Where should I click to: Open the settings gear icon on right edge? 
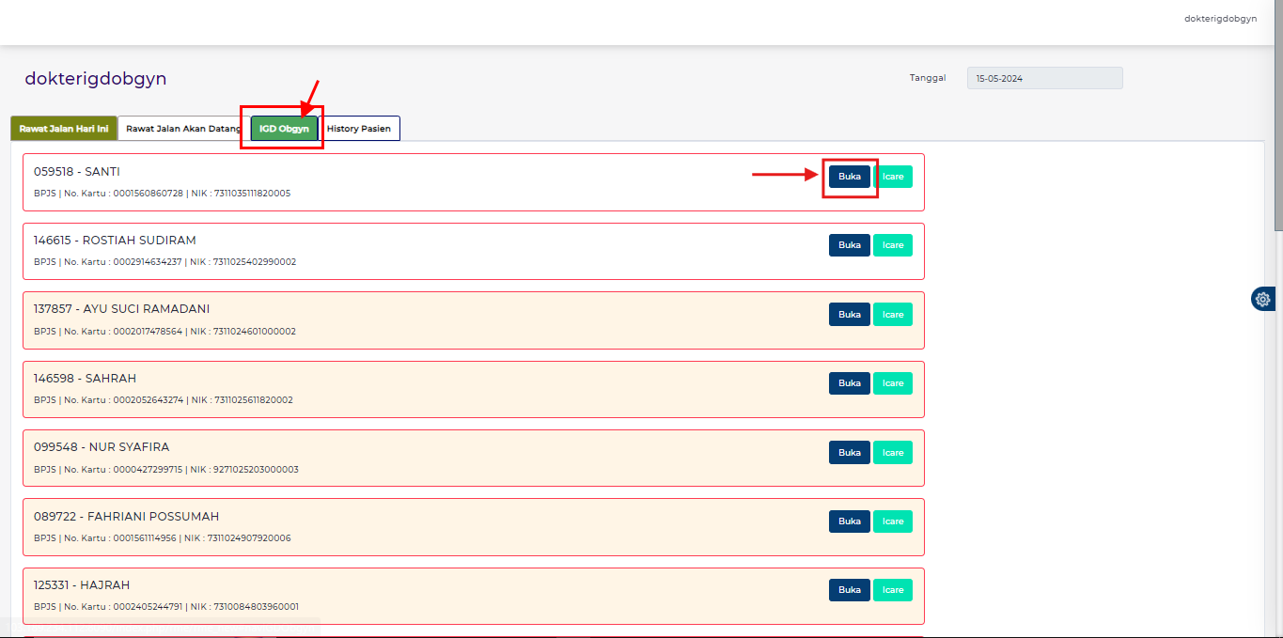(x=1262, y=299)
